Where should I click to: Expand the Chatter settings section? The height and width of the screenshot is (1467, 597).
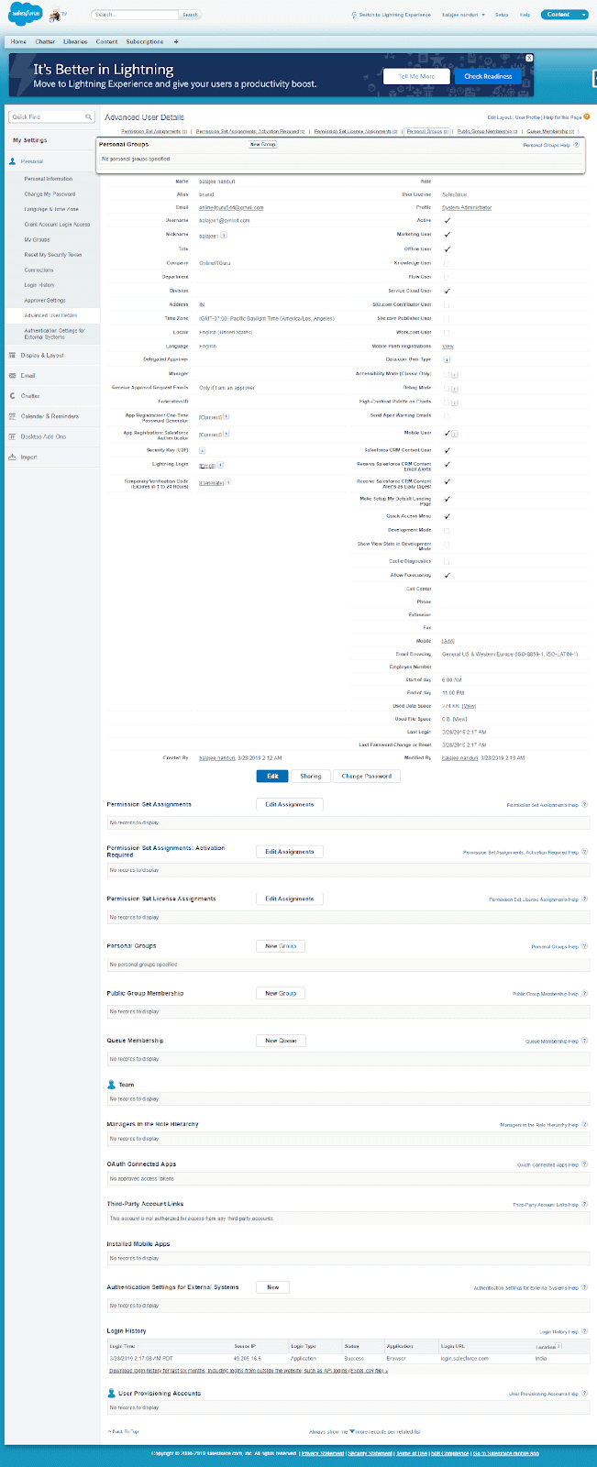click(x=30, y=396)
